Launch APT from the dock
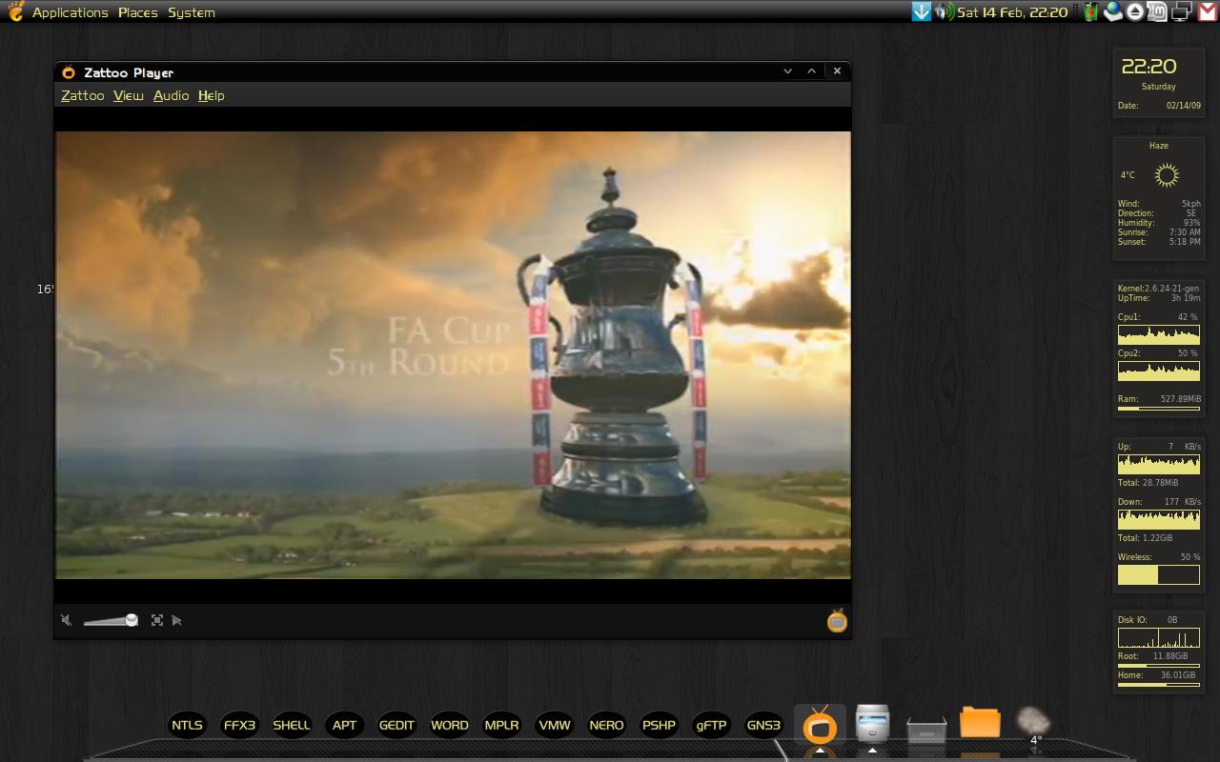This screenshot has height=762, width=1220. (x=345, y=725)
